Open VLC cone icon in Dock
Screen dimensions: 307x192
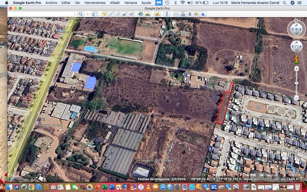coord(148,187)
